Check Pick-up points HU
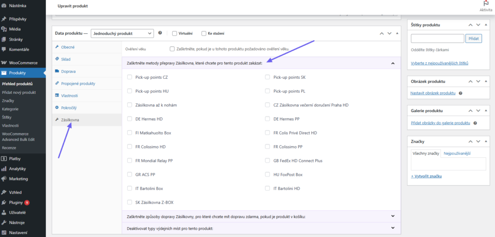This screenshot has height=237, width=495. coord(130,91)
